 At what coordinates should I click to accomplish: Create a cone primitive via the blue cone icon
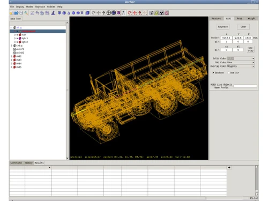click(69, 13)
